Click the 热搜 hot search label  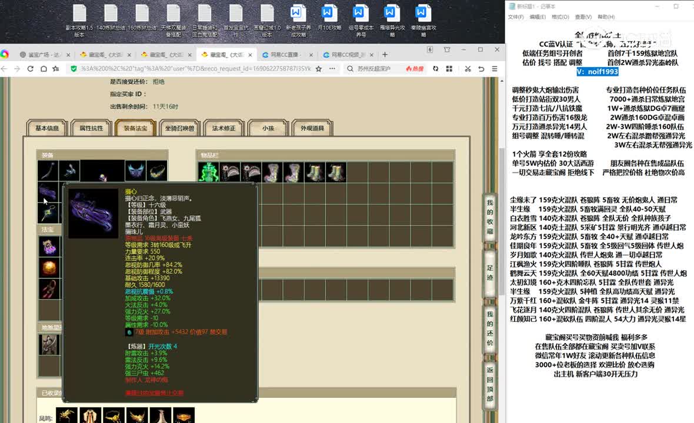click(415, 69)
